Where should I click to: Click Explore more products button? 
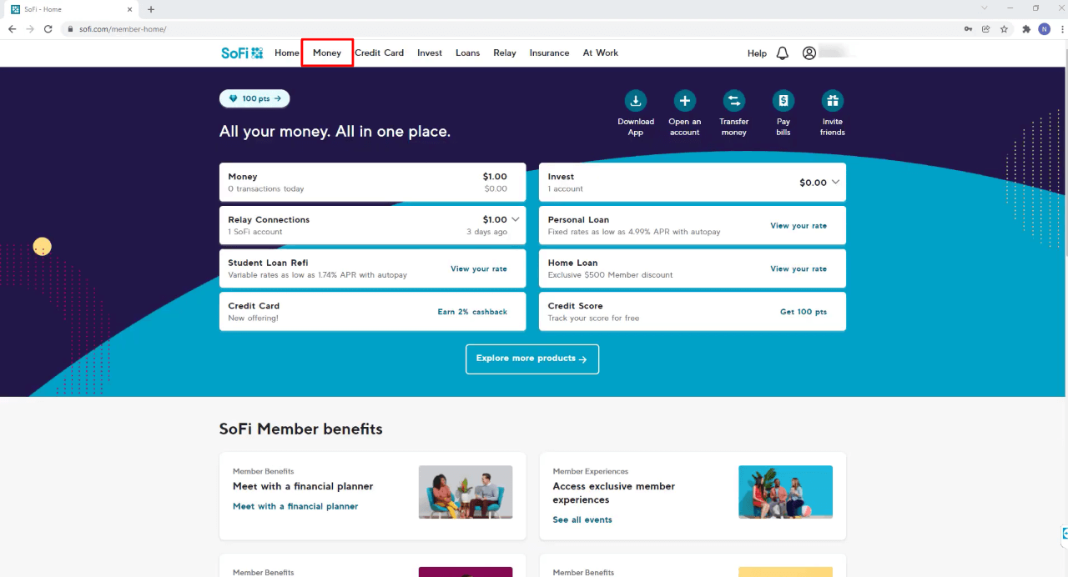[532, 359]
